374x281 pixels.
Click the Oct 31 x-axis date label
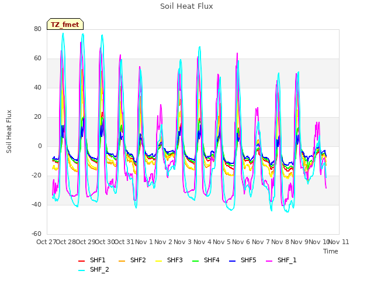point(124,242)
